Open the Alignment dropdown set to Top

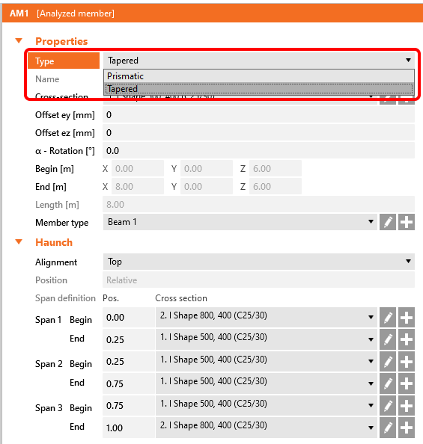click(259, 262)
